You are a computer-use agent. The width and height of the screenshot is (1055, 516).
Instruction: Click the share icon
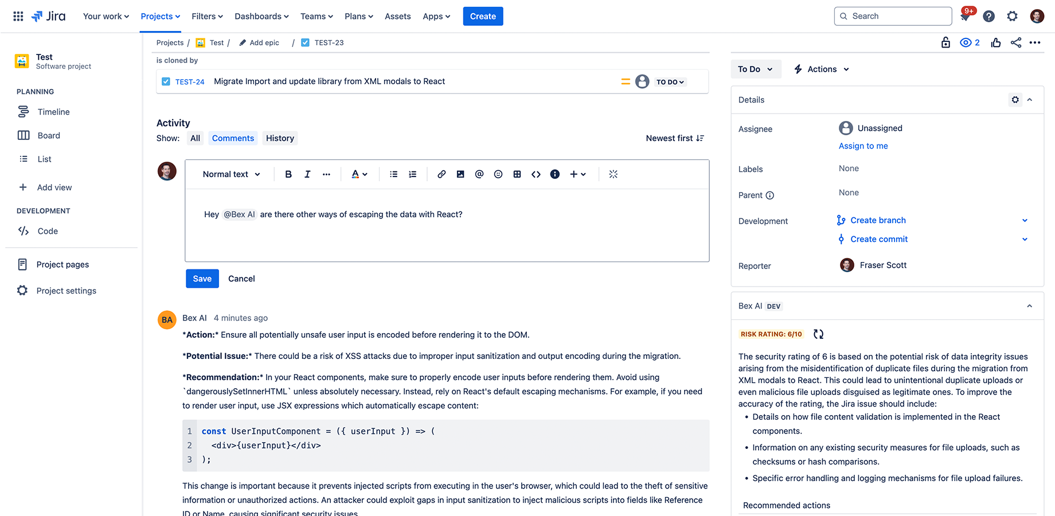coord(1016,42)
